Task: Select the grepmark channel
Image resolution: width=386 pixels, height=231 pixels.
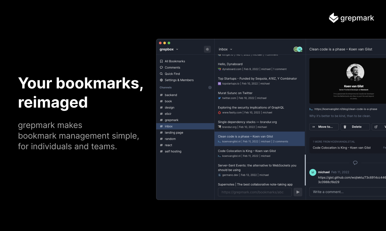Action: coord(185,120)
